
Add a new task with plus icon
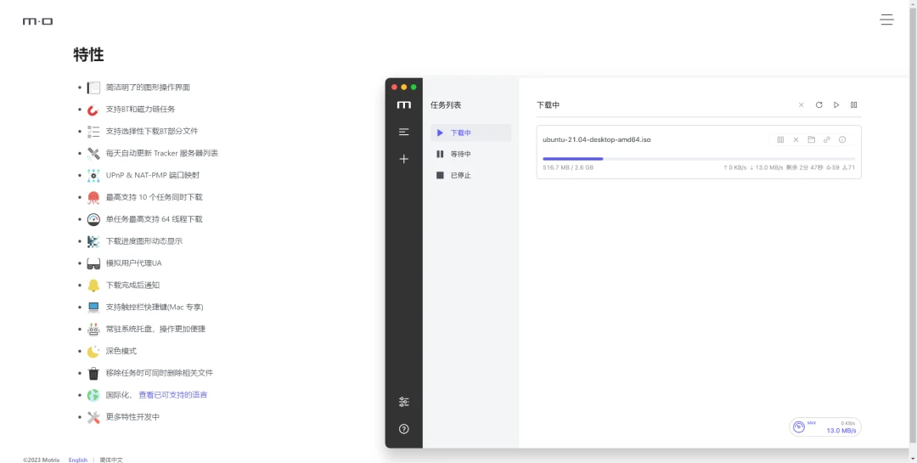pos(403,159)
